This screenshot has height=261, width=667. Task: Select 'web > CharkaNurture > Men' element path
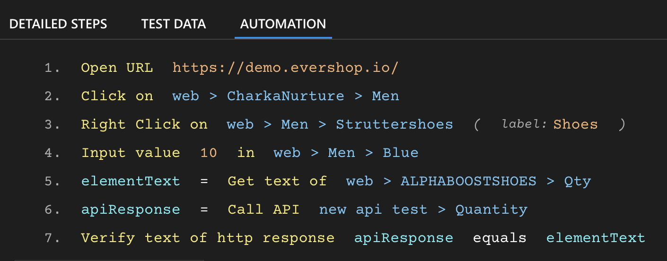(x=286, y=96)
